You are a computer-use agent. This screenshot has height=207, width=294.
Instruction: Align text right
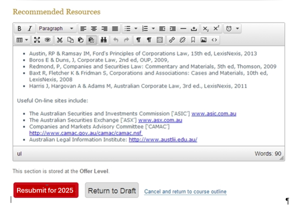tap(104, 28)
